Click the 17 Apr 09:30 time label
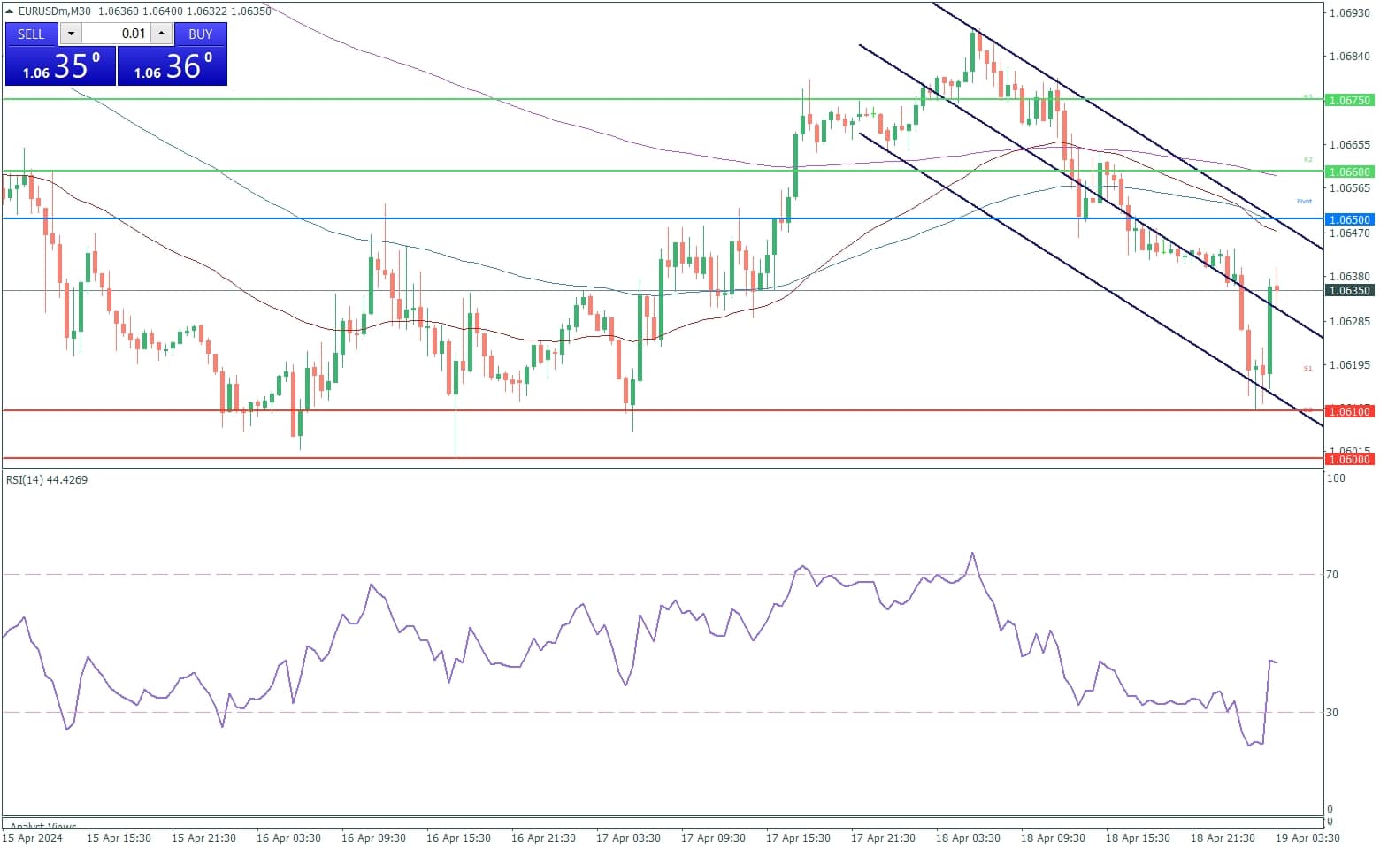 click(x=713, y=838)
